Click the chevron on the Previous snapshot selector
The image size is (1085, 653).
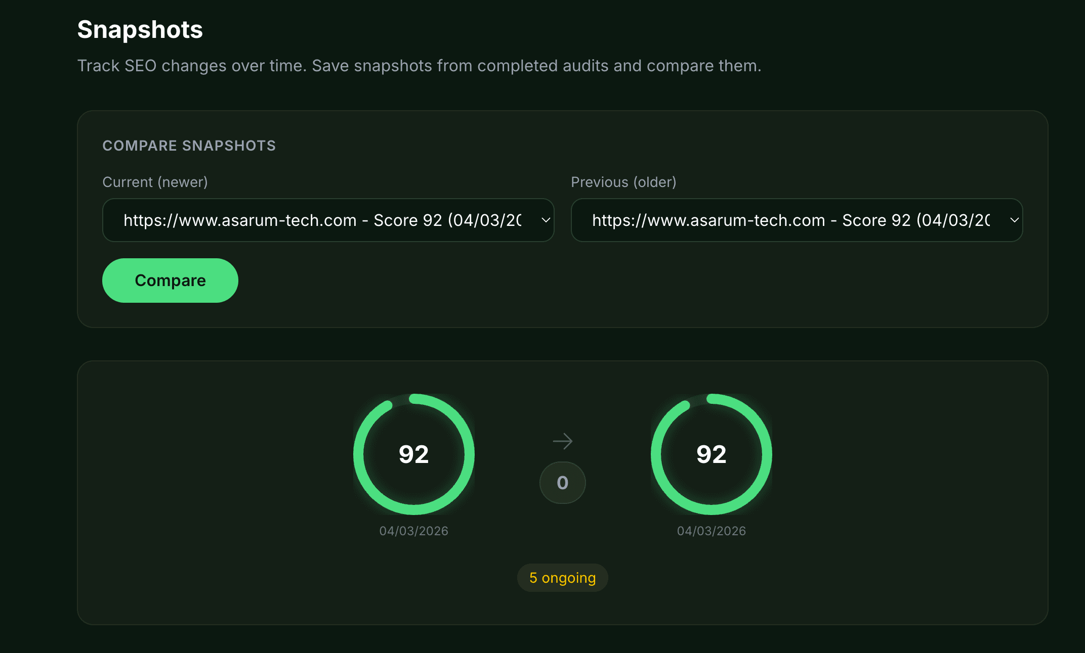[1014, 220]
